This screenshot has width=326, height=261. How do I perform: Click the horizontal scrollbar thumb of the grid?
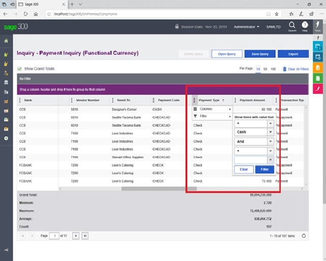pyautogui.click(x=159, y=188)
